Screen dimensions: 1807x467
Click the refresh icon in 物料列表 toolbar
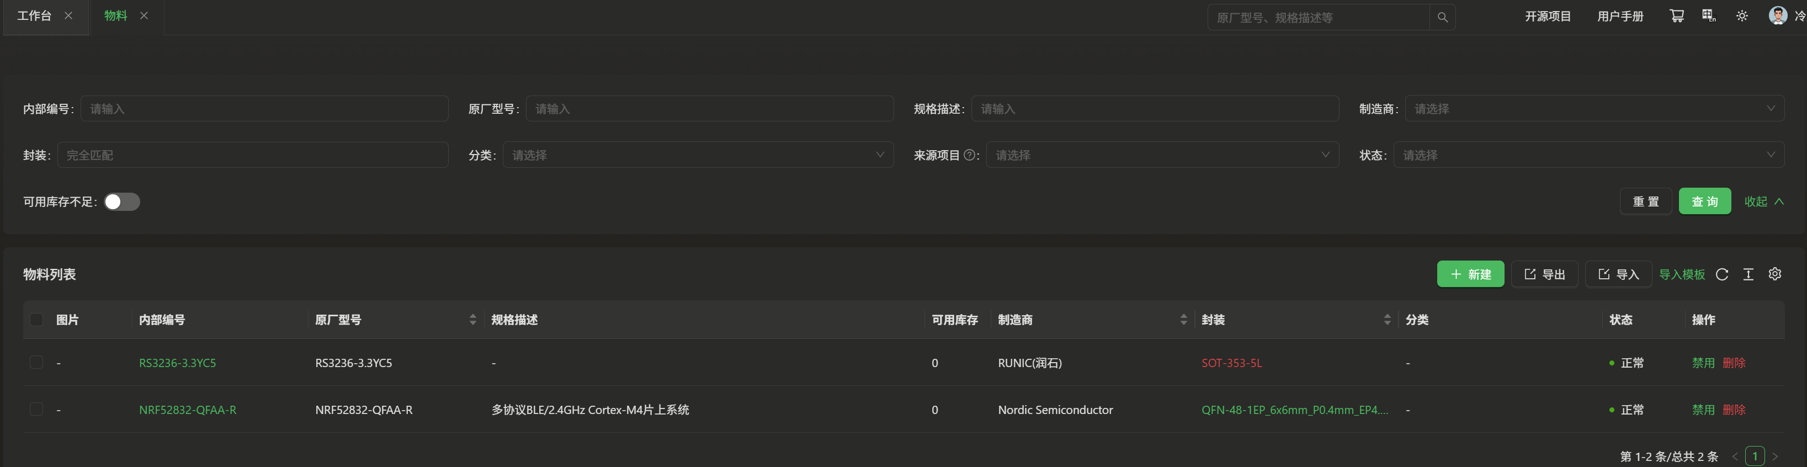click(x=1721, y=274)
